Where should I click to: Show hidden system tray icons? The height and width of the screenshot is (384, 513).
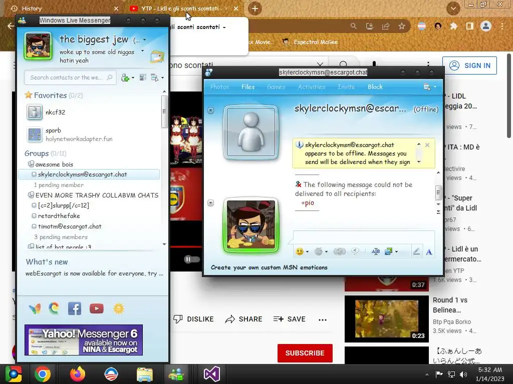pyautogui.click(x=427, y=374)
